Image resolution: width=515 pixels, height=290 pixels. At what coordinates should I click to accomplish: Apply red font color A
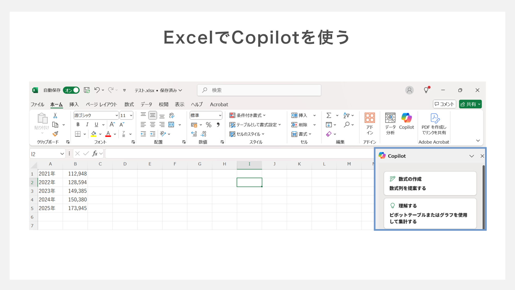click(x=108, y=134)
